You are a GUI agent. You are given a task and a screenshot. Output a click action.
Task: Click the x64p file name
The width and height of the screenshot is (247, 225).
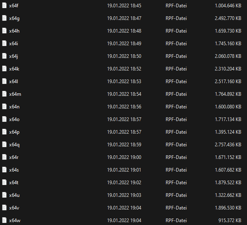14,132
